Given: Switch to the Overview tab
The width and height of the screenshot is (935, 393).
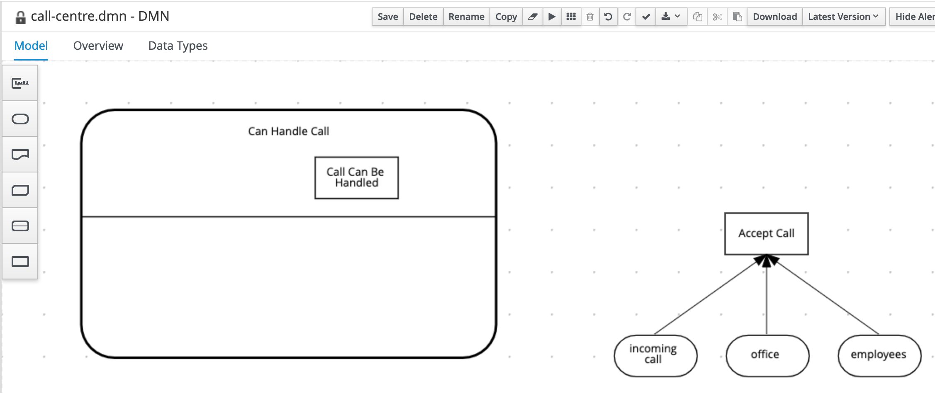Looking at the screenshot, I should (x=98, y=46).
